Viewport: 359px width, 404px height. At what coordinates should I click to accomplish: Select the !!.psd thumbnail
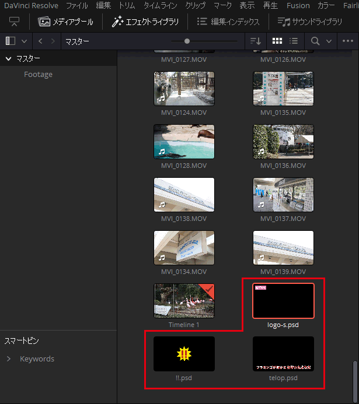(184, 354)
